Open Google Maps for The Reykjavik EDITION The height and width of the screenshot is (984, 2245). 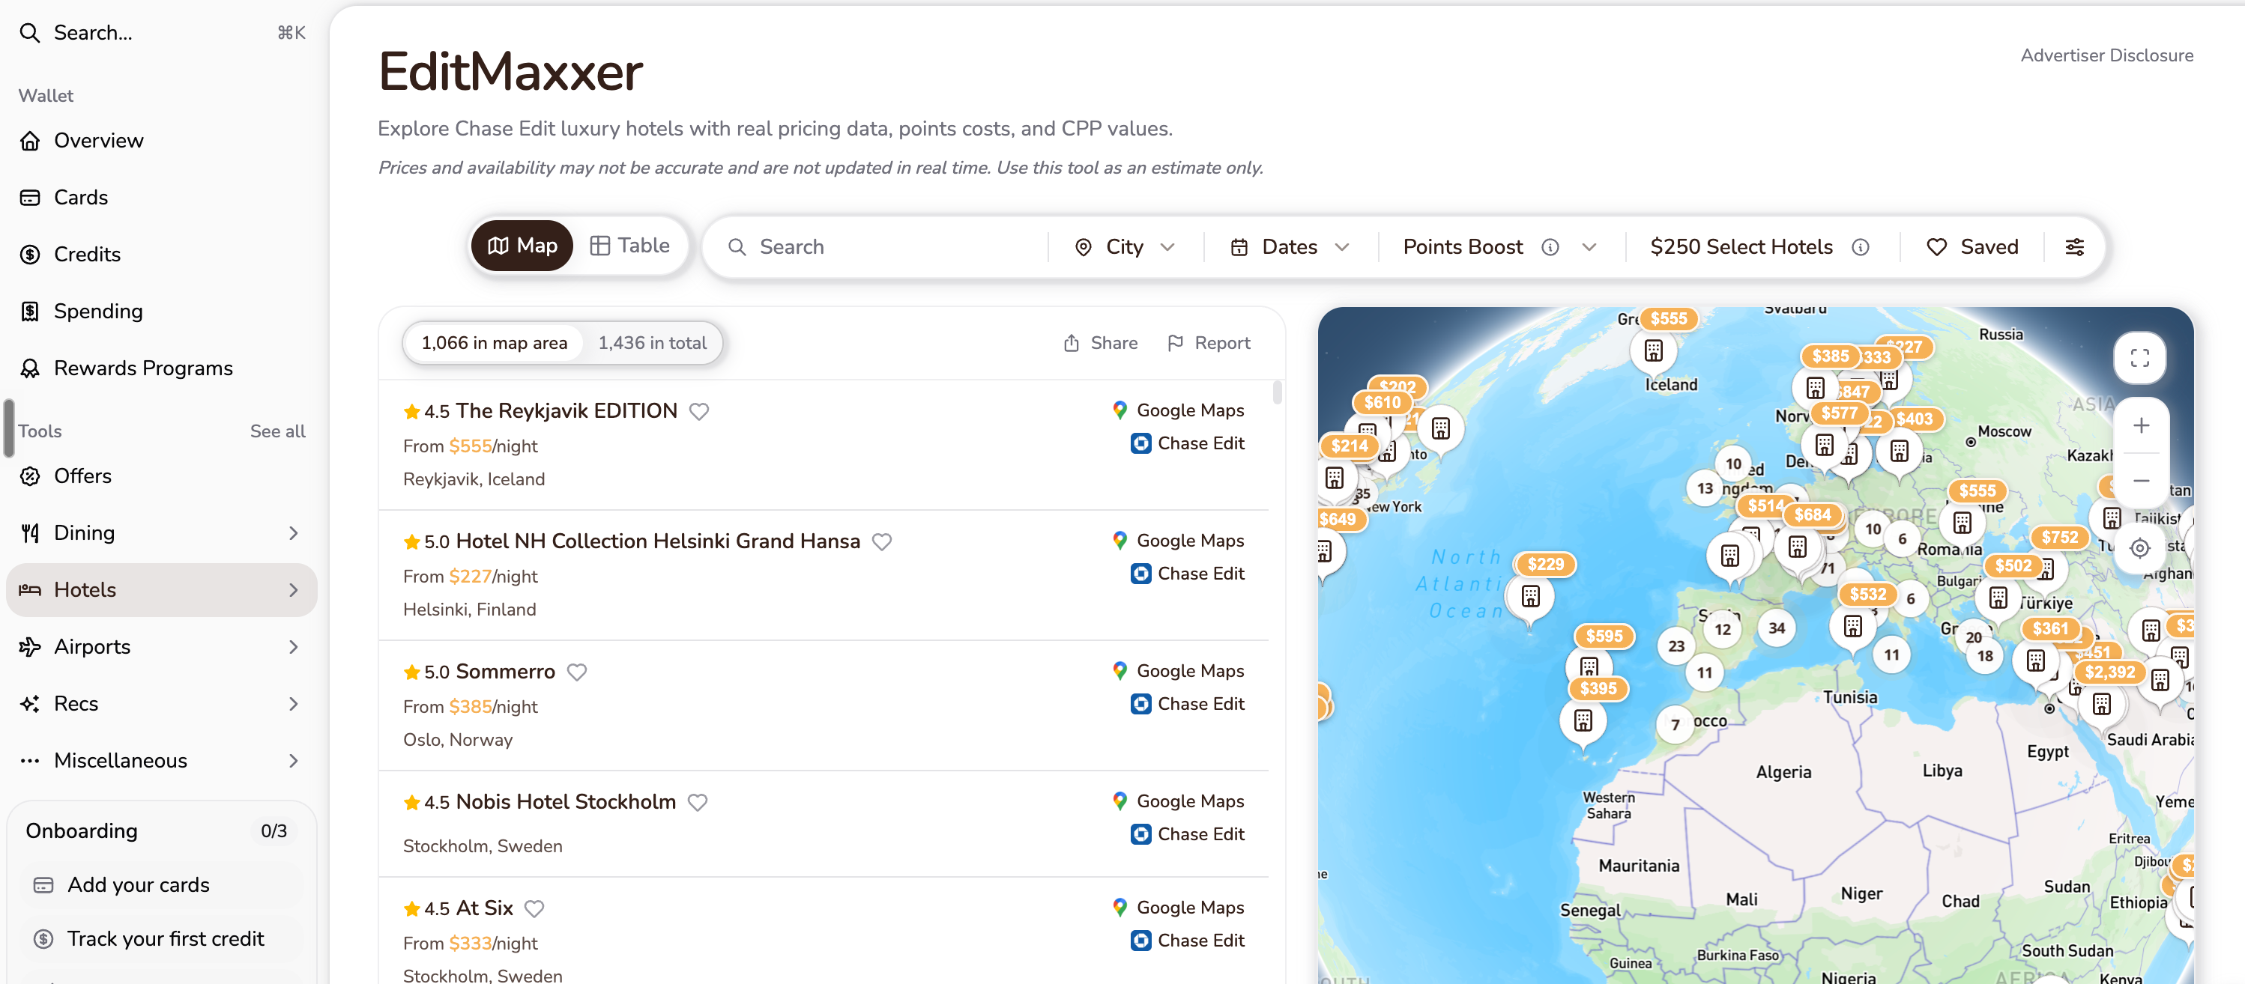1178,410
